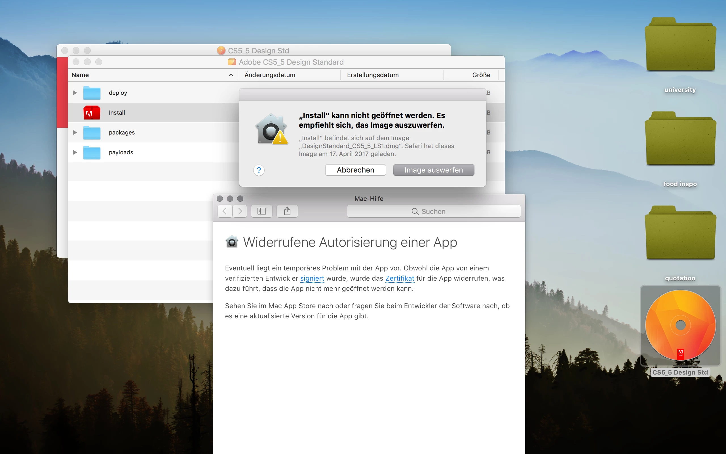Expand the packages folder
726x454 pixels.
coord(75,133)
